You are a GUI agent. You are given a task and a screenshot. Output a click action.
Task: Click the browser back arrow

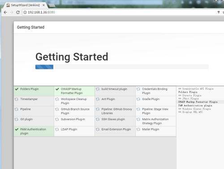tap(5, 12)
